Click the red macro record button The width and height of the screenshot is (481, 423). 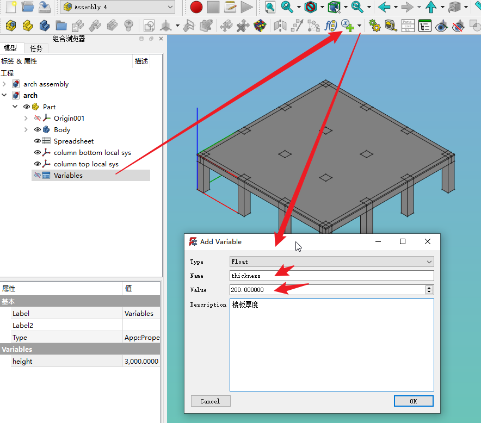point(196,7)
